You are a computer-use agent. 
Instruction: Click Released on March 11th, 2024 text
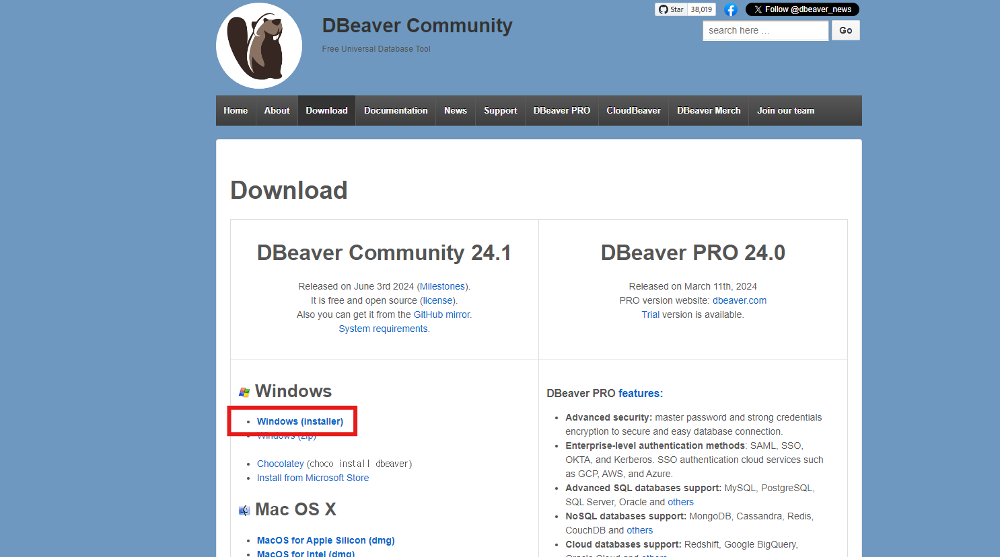693,286
